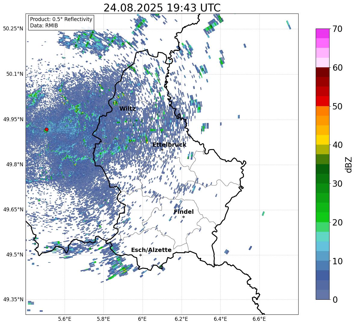Click the magenta top colorbar swatch
Screen dimensions: 356x325
coord(322,33)
